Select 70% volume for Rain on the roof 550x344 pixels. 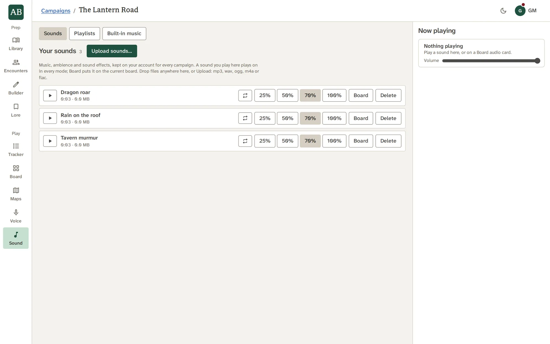pyautogui.click(x=310, y=118)
